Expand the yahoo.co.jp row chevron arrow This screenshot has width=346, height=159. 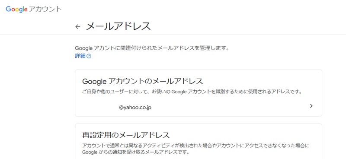pos(311,106)
